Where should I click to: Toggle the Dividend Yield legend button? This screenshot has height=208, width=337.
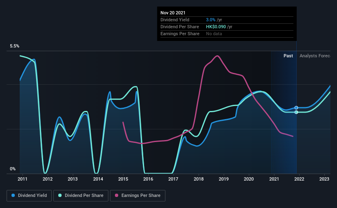[29, 196]
